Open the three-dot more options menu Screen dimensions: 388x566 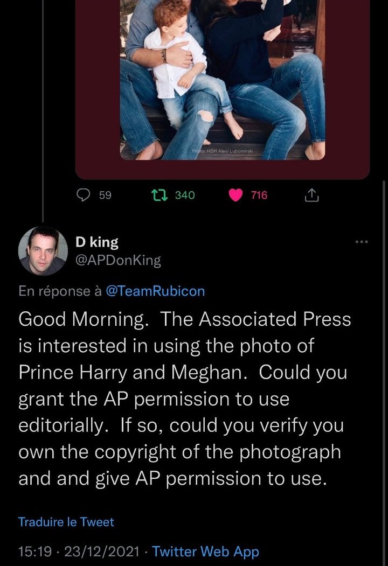click(x=362, y=242)
